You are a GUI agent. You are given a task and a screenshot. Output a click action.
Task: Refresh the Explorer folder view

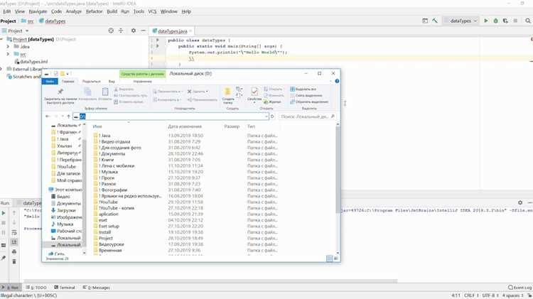(x=272, y=116)
